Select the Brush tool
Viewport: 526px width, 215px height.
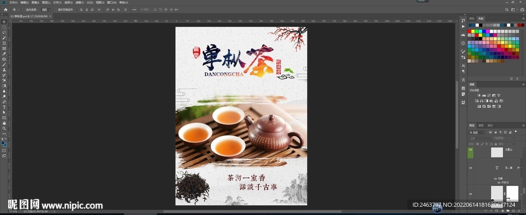point(5,65)
